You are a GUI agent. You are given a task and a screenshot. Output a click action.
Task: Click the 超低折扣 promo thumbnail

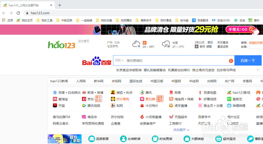pyautogui.click(x=65, y=139)
